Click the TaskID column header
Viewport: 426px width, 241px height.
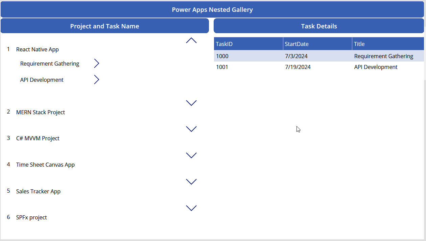click(249, 44)
